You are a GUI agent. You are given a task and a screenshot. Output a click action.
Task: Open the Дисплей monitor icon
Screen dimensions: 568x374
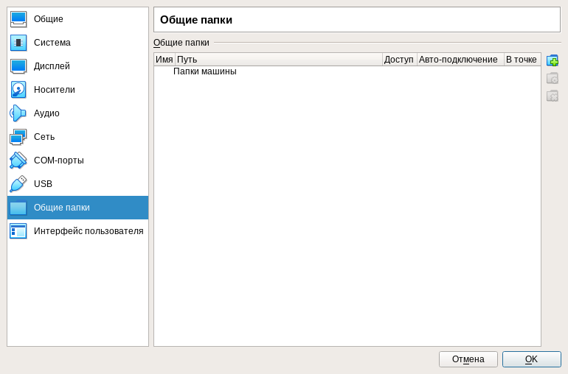pyautogui.click(x=18, y=66)
